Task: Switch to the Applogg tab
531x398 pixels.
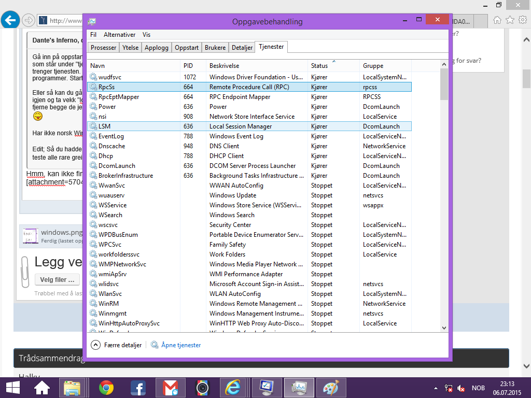Action: 157,48
